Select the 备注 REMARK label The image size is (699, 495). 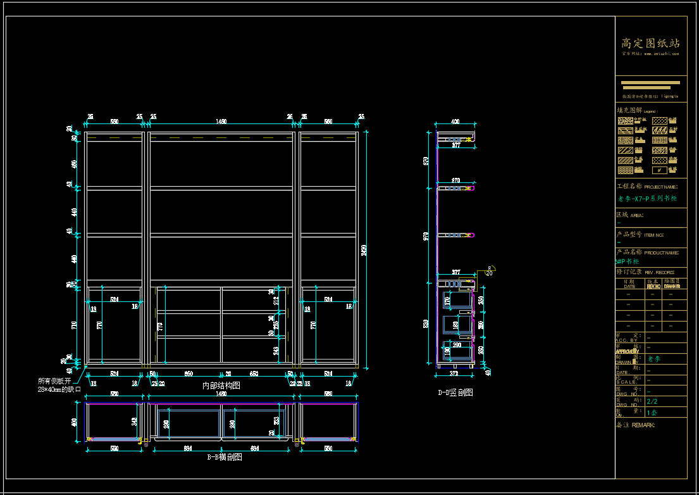tap(635, 425)
